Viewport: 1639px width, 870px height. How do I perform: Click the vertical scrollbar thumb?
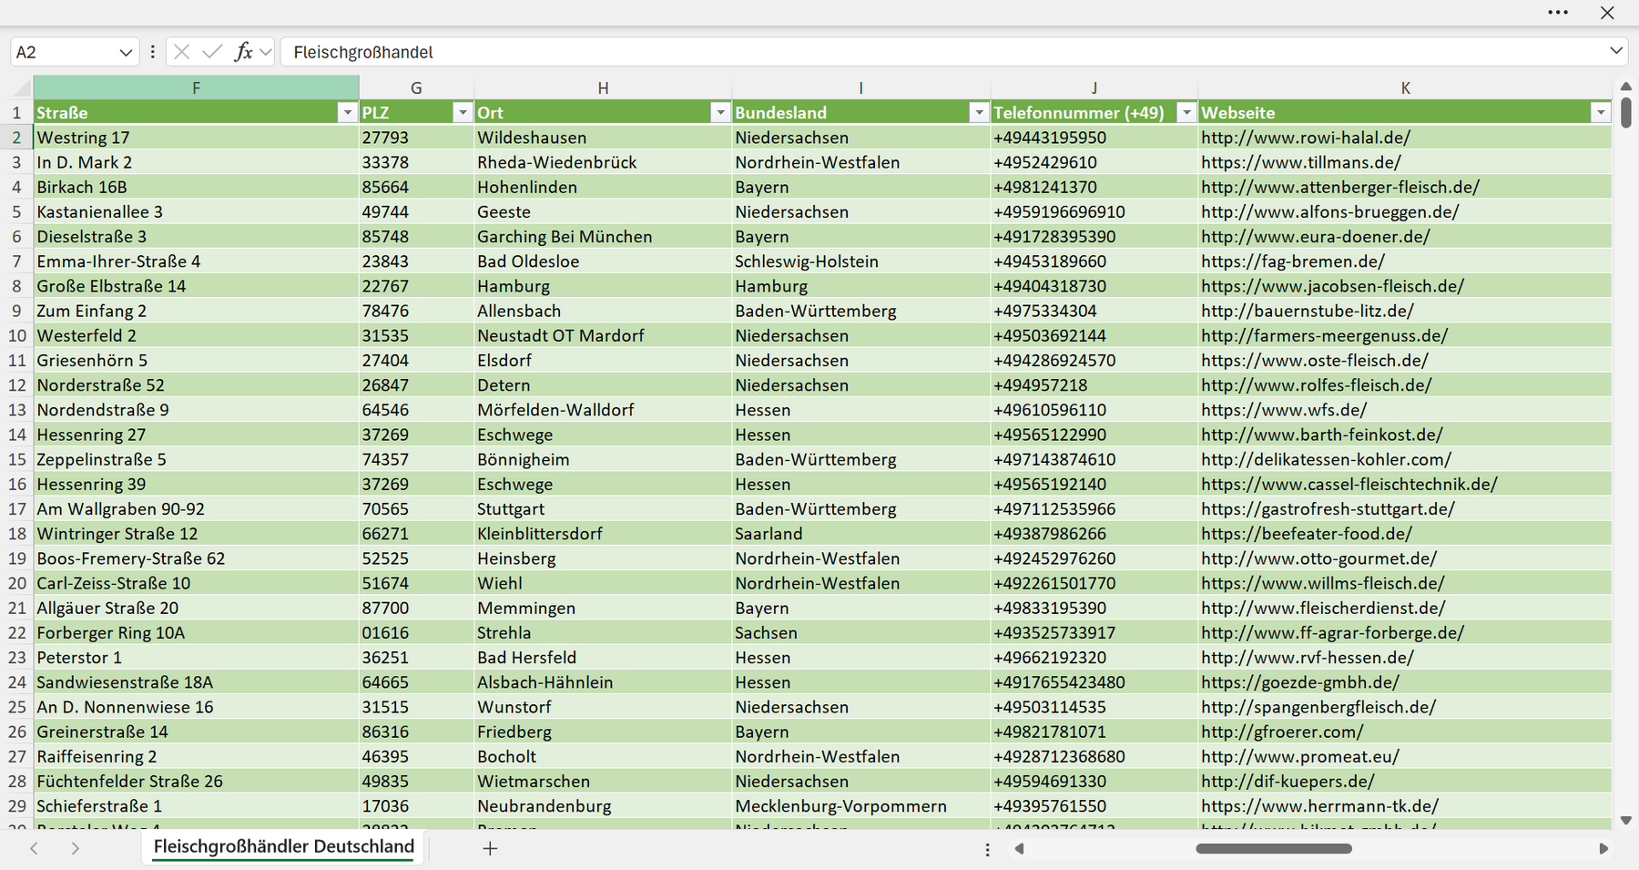1626,113
